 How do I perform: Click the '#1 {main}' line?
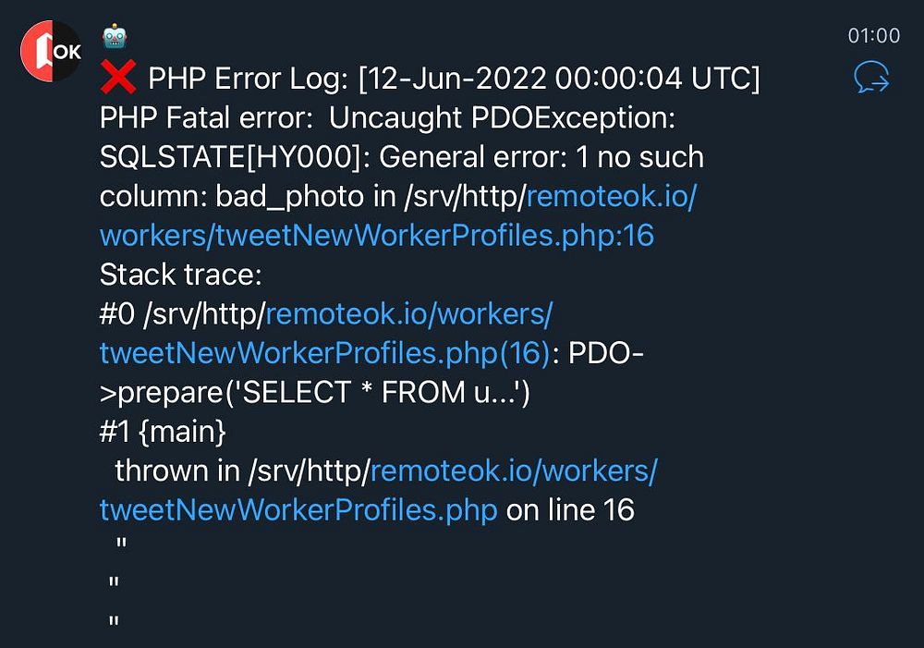pos(163,432)
